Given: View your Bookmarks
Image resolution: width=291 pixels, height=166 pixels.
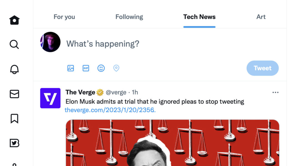Looking at the screenshot, I should (14, 118).
